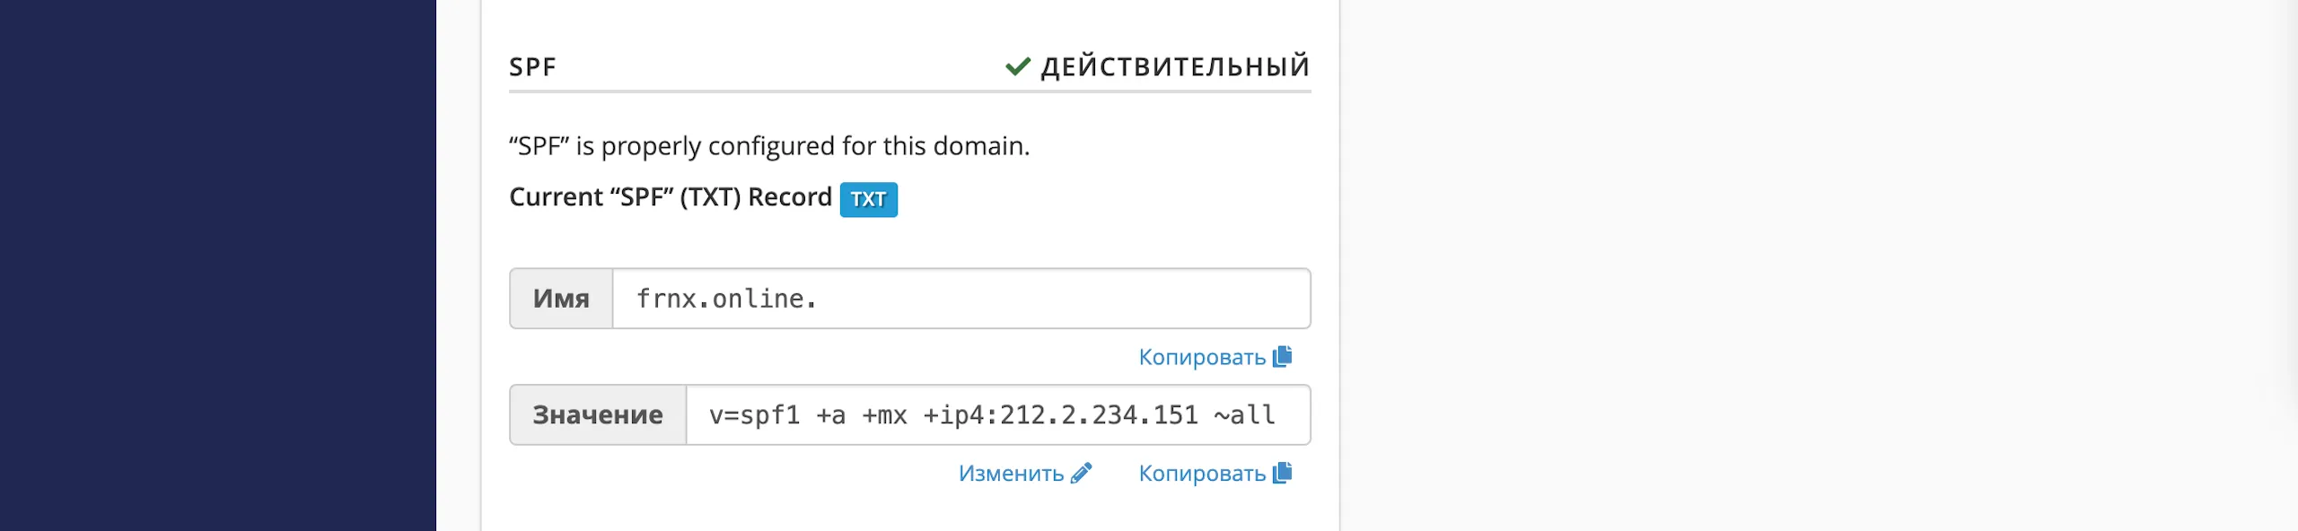Select the pencil icon to modify the SPF value

[x=1081, y=473]
